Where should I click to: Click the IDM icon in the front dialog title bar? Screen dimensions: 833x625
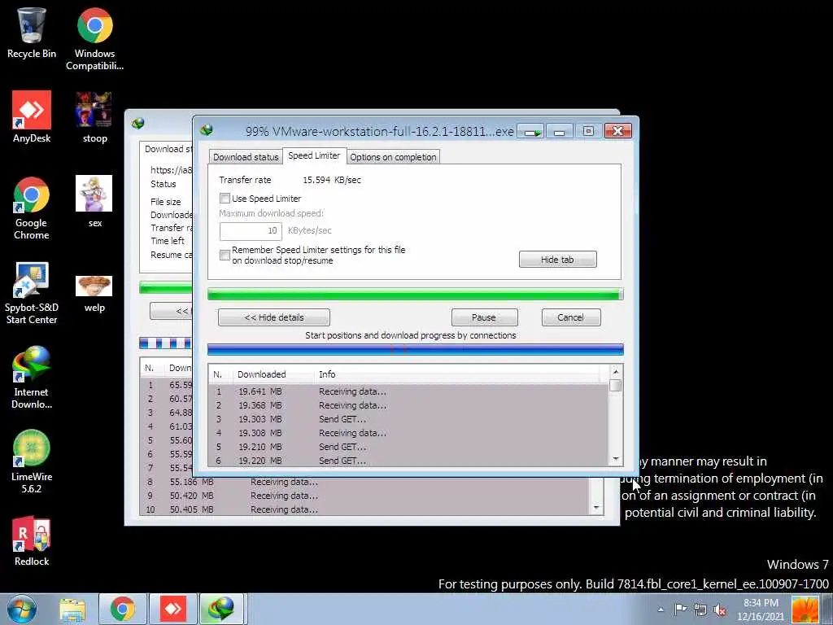207,129
